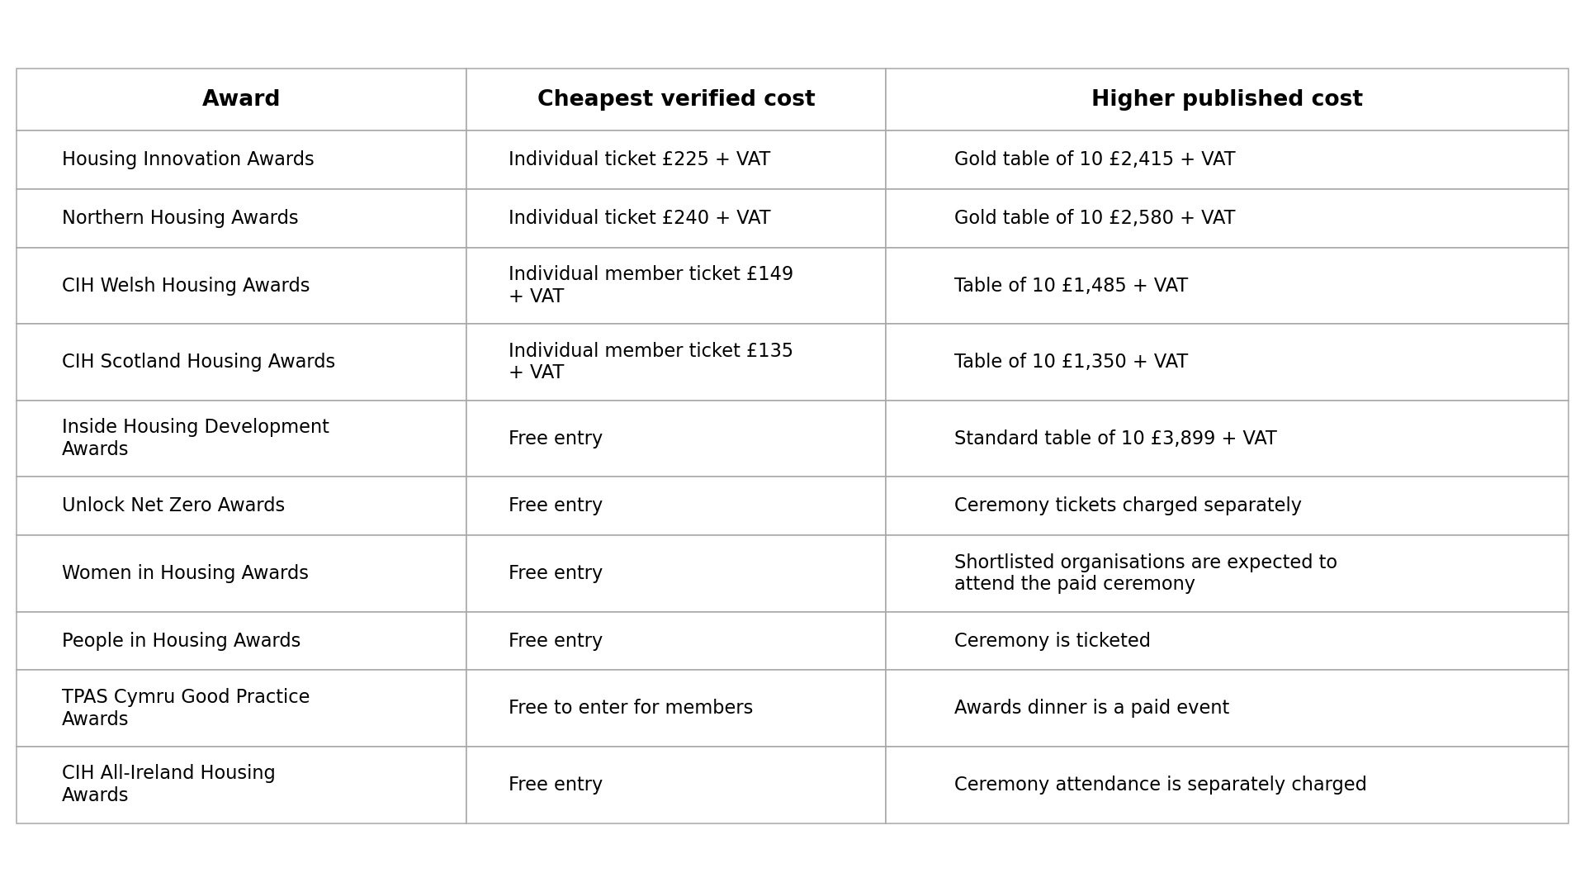Click the Cheapest verified cost header
Image resolution: width=1585 pixels, height=892 pixels.
tap(676, 99)
